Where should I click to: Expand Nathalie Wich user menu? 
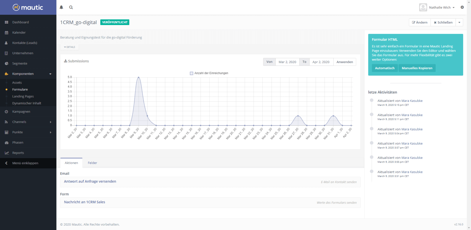click(x=442, y=7)
